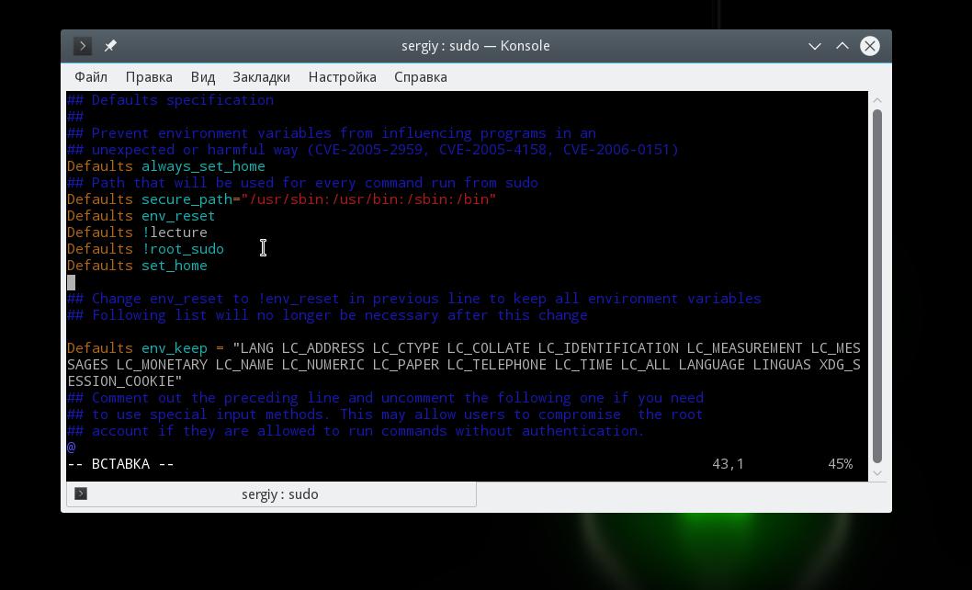
Task: Click the scrollbar up arrow
Action: [x=877, y=100]
